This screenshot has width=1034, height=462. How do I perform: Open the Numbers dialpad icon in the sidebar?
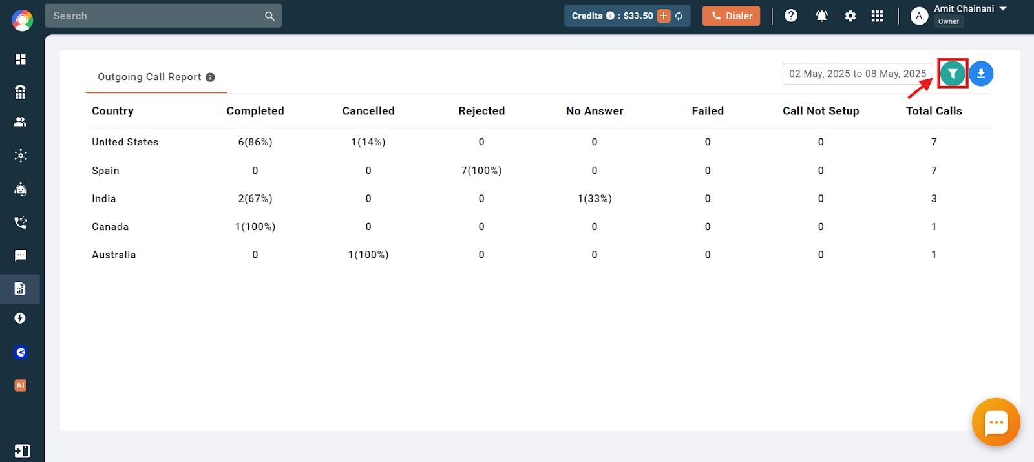(20, 92)
